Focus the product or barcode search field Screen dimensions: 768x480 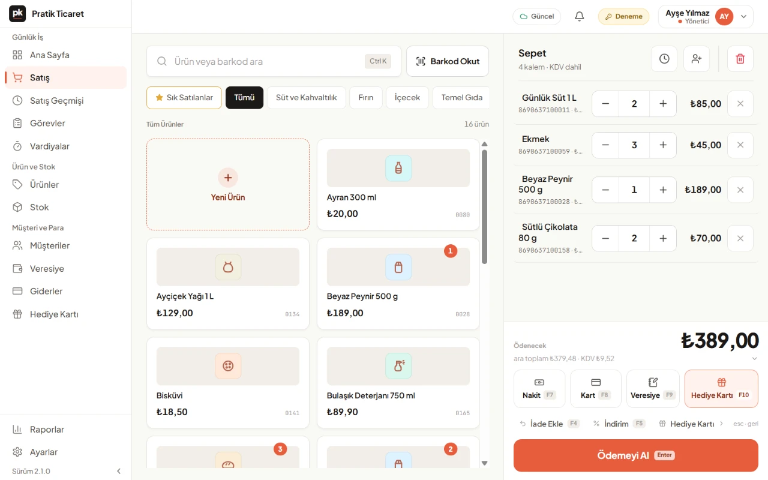point(274,61)
